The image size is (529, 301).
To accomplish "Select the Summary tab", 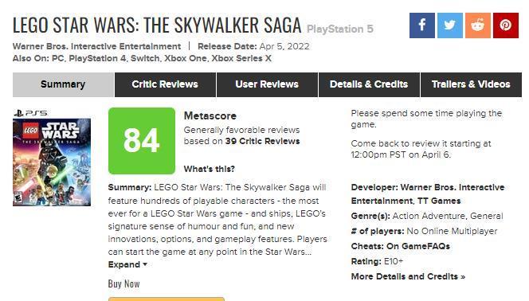I will pos(63,84).
